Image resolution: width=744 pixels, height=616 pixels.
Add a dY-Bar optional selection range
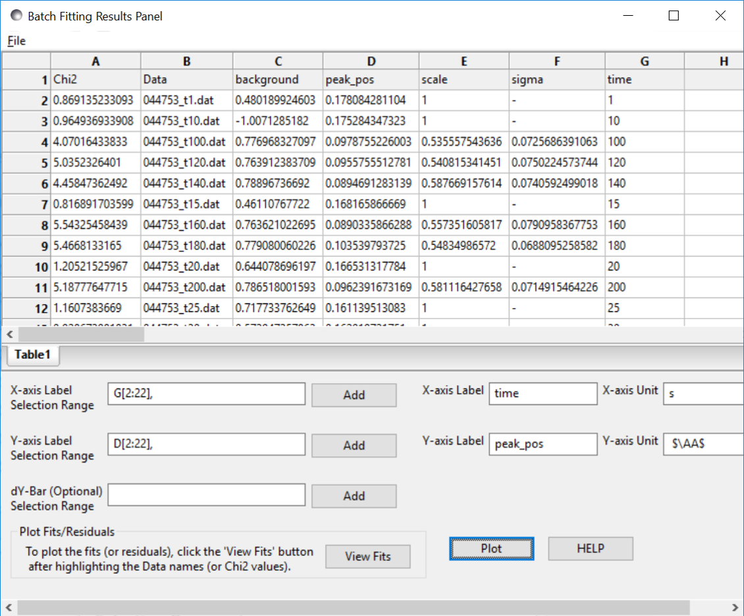pos(354,495)
